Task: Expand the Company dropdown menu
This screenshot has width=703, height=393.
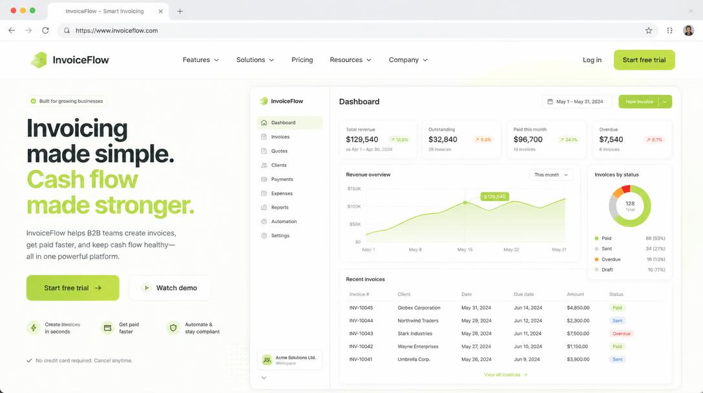Action: [x=408, y=59]
